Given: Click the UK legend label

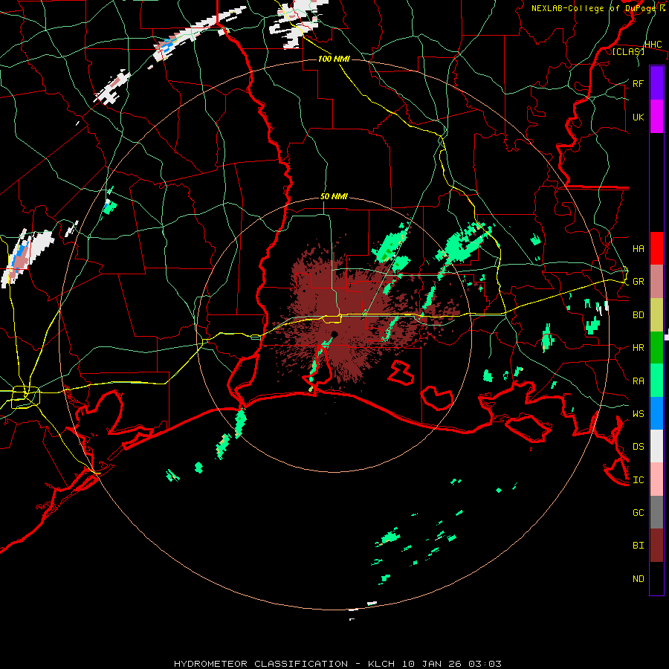Looking at the screenshot, I should pos(638,117).
